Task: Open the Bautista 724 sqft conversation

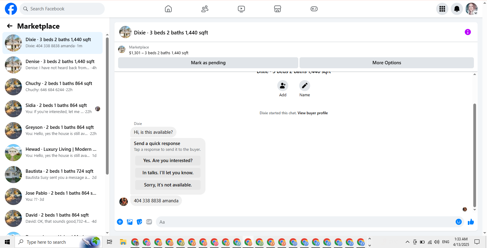Action: coord(52,175)
